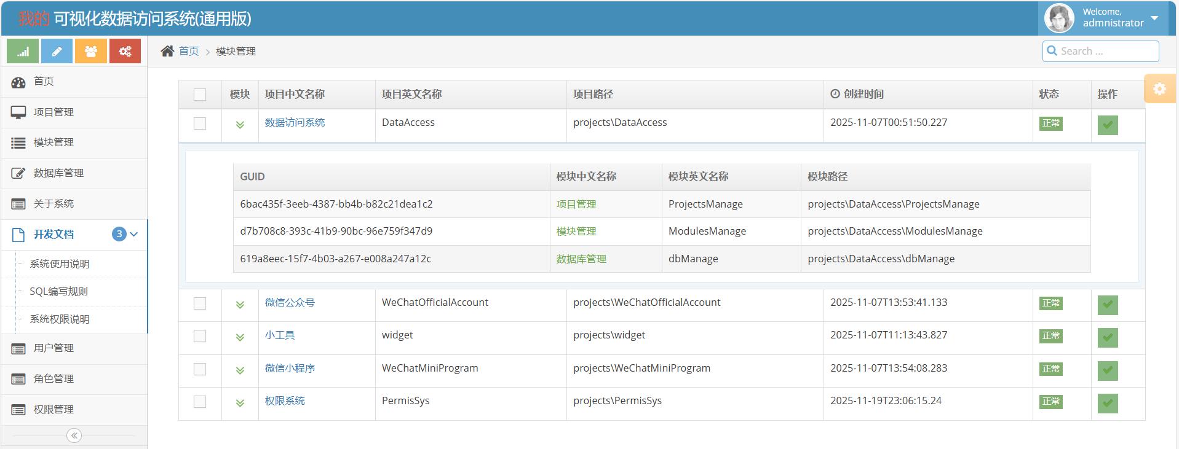This screenshot has width=1179, height=449.
Task: Expand module details for 微信小程序
Action: point(240,370)
